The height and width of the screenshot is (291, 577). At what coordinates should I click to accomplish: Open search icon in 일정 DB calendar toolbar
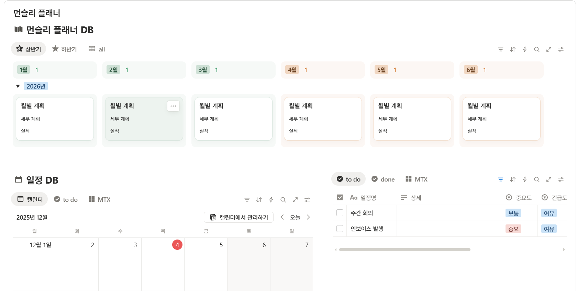[x=283, y=200]
